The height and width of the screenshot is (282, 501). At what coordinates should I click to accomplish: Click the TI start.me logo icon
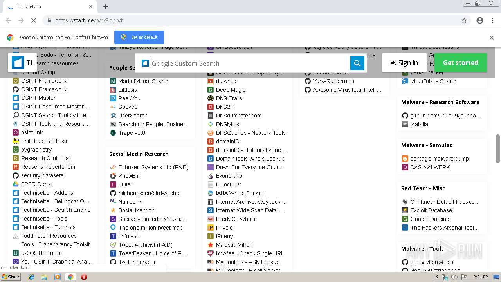(18, 63)
